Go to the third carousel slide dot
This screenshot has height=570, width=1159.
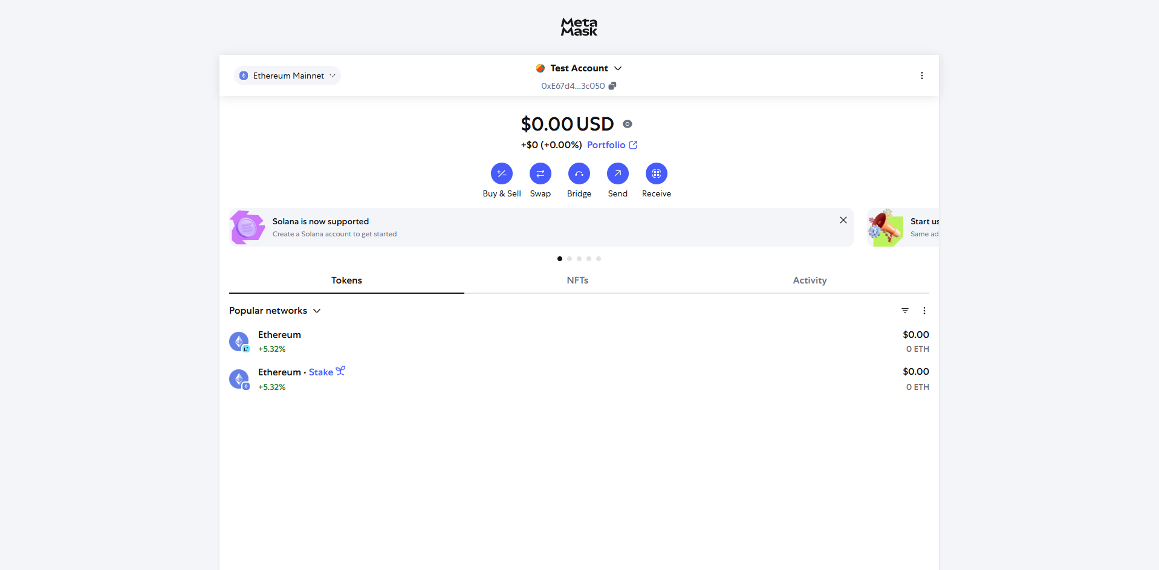[579, 259]
